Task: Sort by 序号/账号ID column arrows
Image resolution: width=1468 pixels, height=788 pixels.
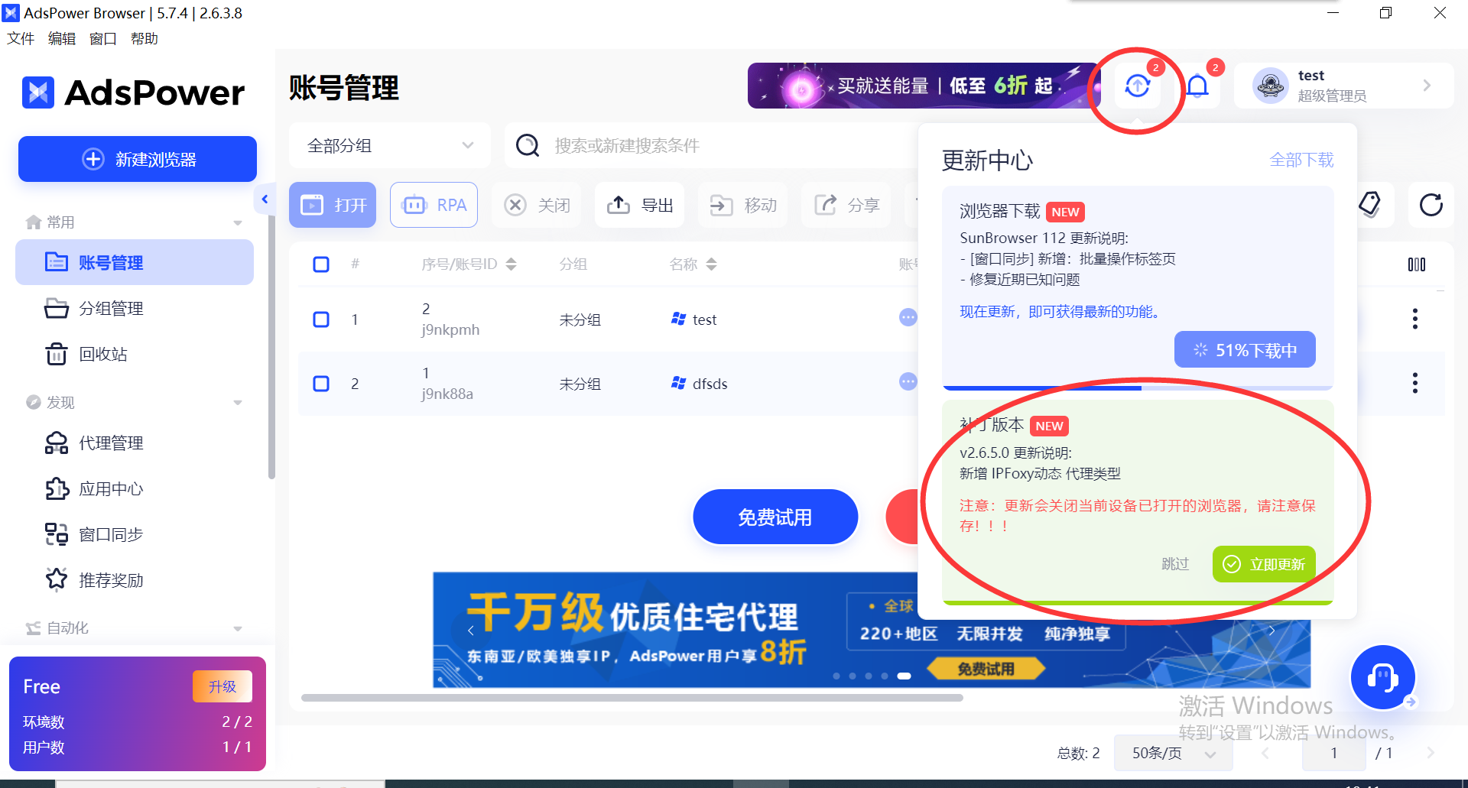Action: 512,264
